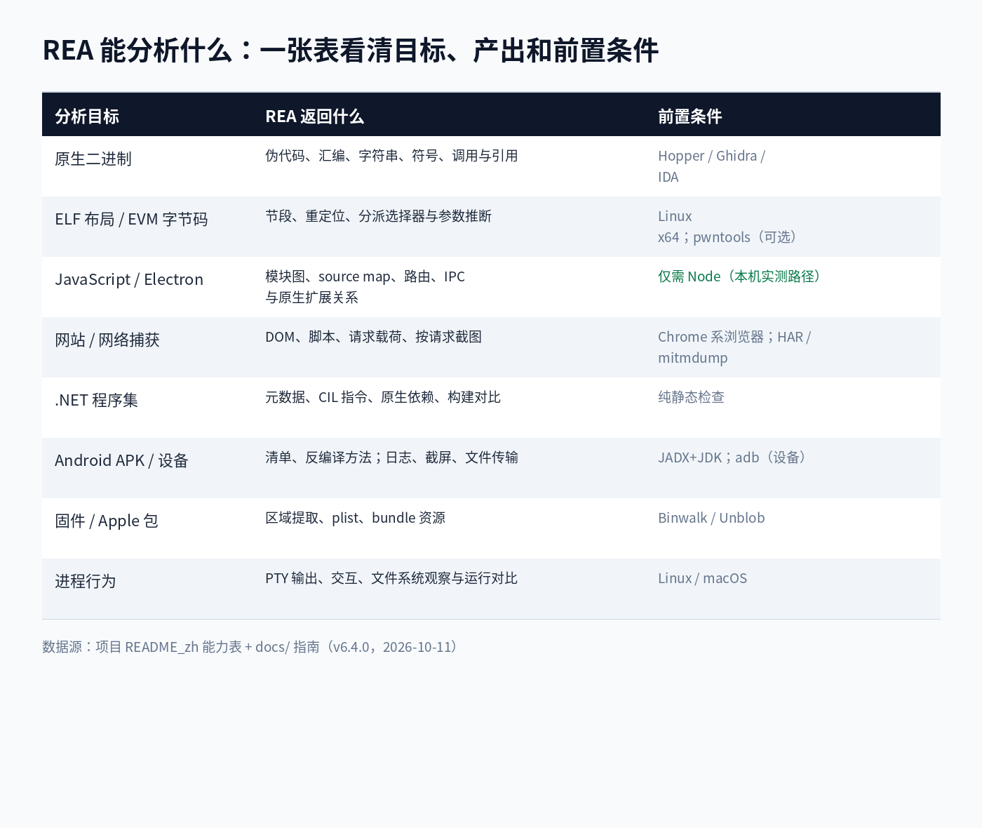Click "DOM、脚本、请求载荷、按请求截图" cell
This screenshot has width=982, height=828.
(373, 337)
